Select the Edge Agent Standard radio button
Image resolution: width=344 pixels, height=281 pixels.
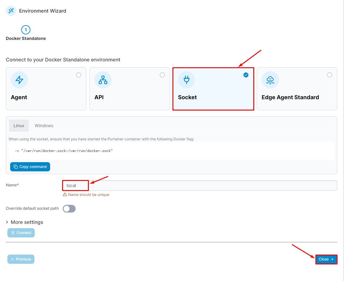pyautogui.click(x=330, y=75)
